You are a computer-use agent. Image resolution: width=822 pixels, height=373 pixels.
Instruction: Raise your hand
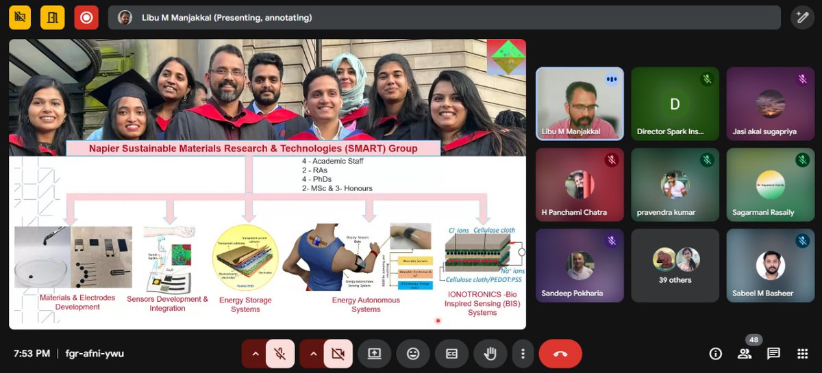(490, 354)
